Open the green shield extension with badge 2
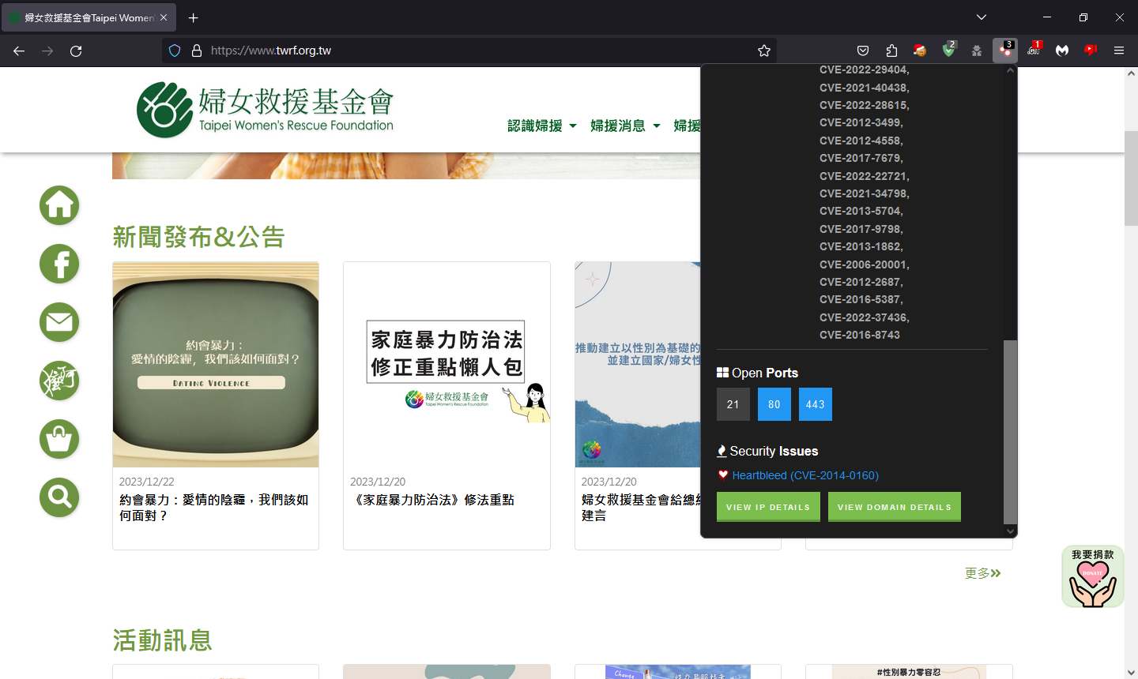The image size is (1138, 679). pos(949,50)
